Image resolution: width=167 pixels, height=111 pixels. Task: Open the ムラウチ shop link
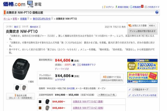(59, 80)
